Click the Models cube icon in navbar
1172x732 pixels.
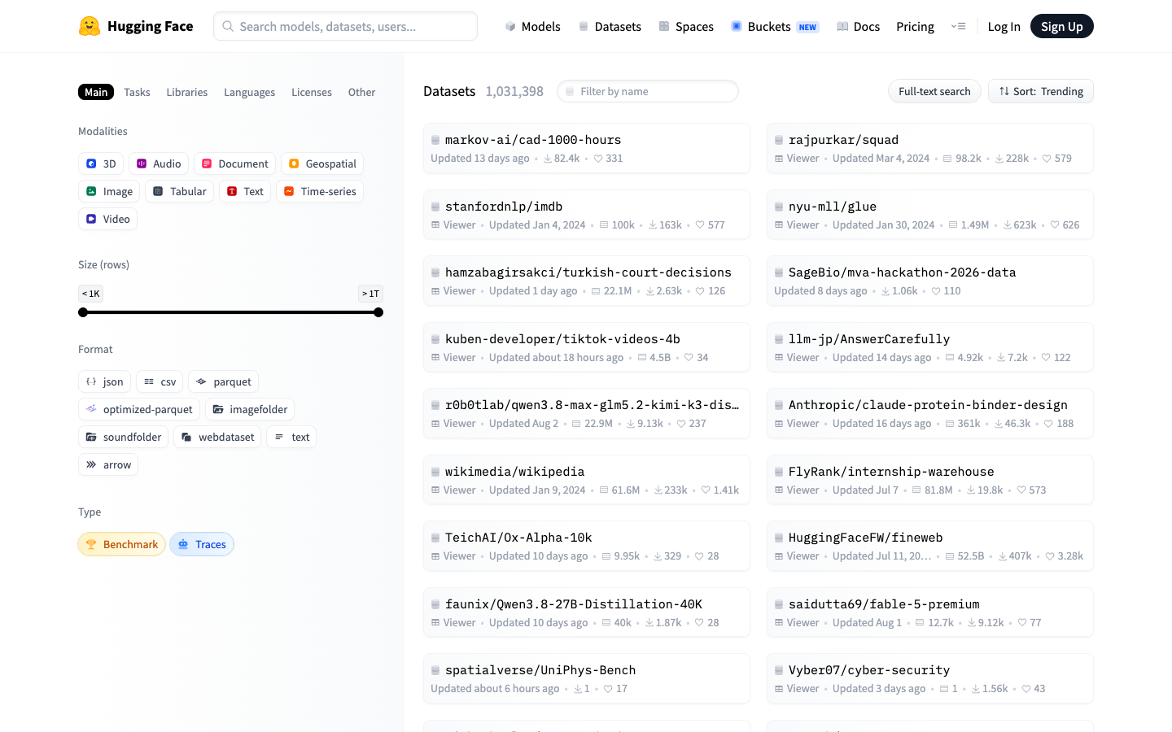[510, 26]
